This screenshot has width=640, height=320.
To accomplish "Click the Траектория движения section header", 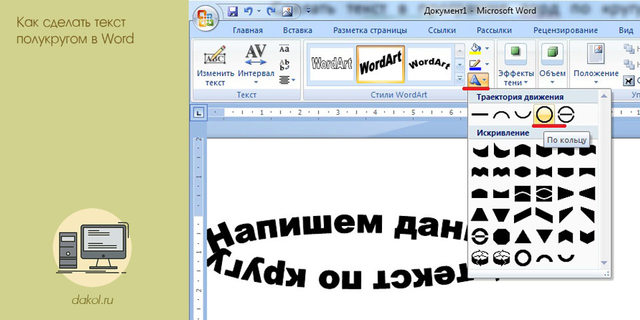I will coord(520,97).
